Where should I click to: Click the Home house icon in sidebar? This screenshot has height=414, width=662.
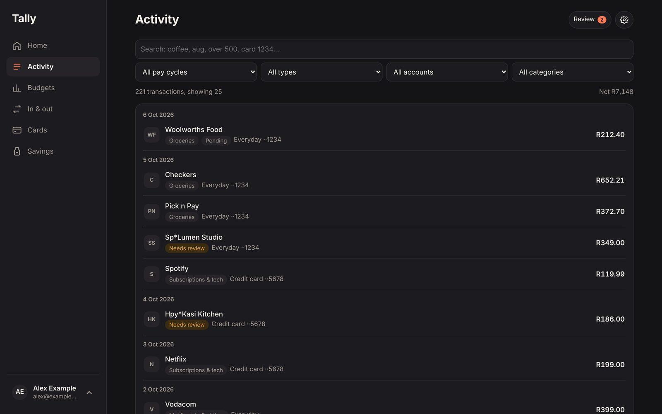coord(17,46)
